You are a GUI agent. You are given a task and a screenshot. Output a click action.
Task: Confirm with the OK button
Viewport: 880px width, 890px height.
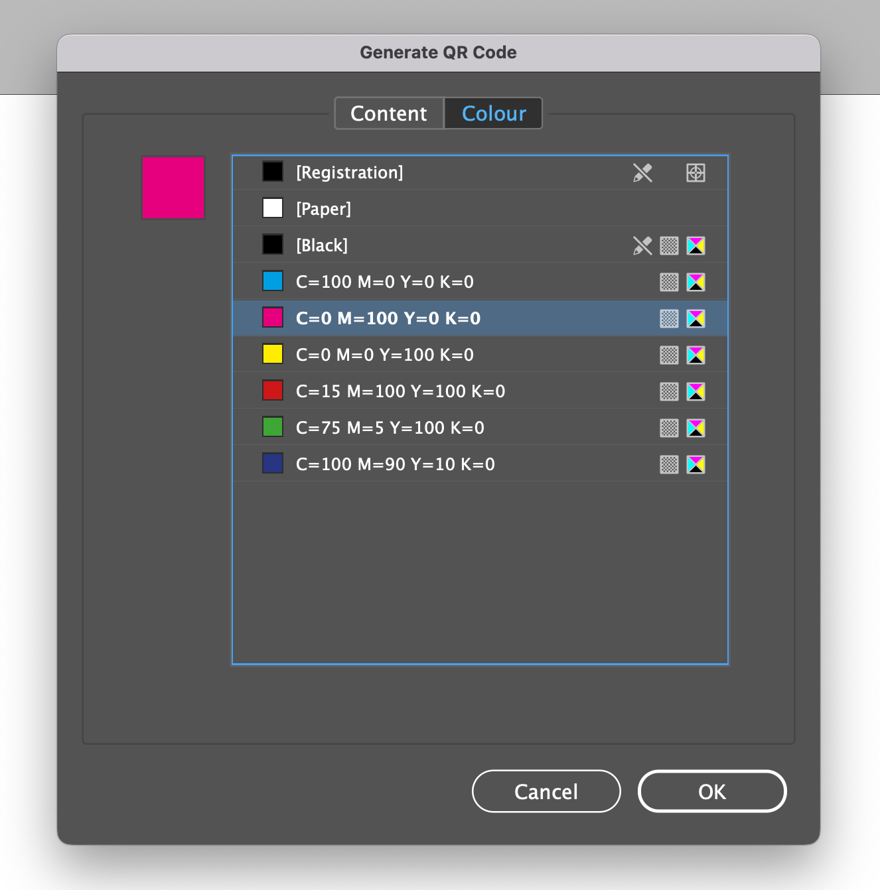point(711,791)
